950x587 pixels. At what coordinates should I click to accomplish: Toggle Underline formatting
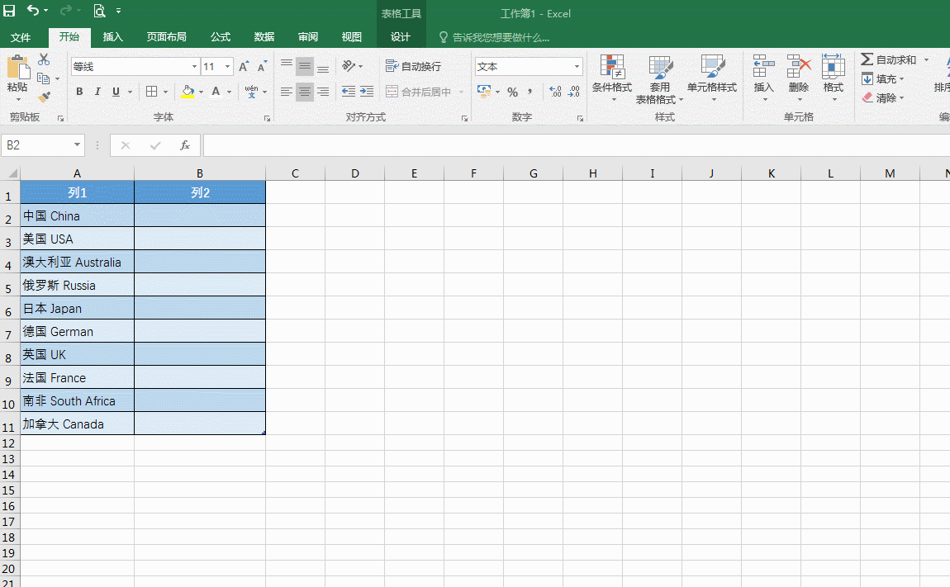pyautogui.click(x=116, y=92)
